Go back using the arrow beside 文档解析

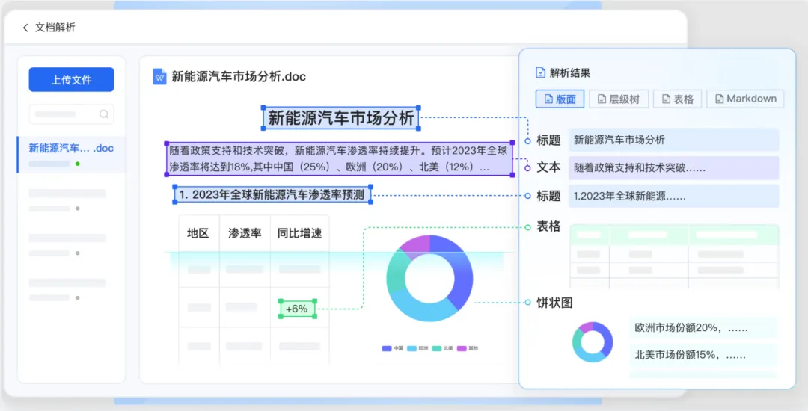click(x=25, y=28)
